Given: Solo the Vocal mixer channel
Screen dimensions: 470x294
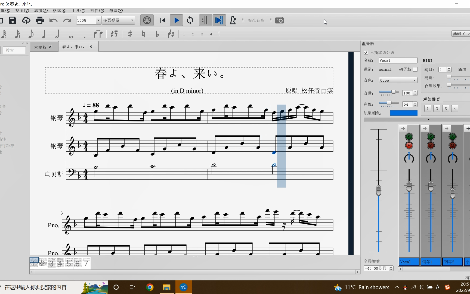Looking at the screenshot, I should (409, 137).
